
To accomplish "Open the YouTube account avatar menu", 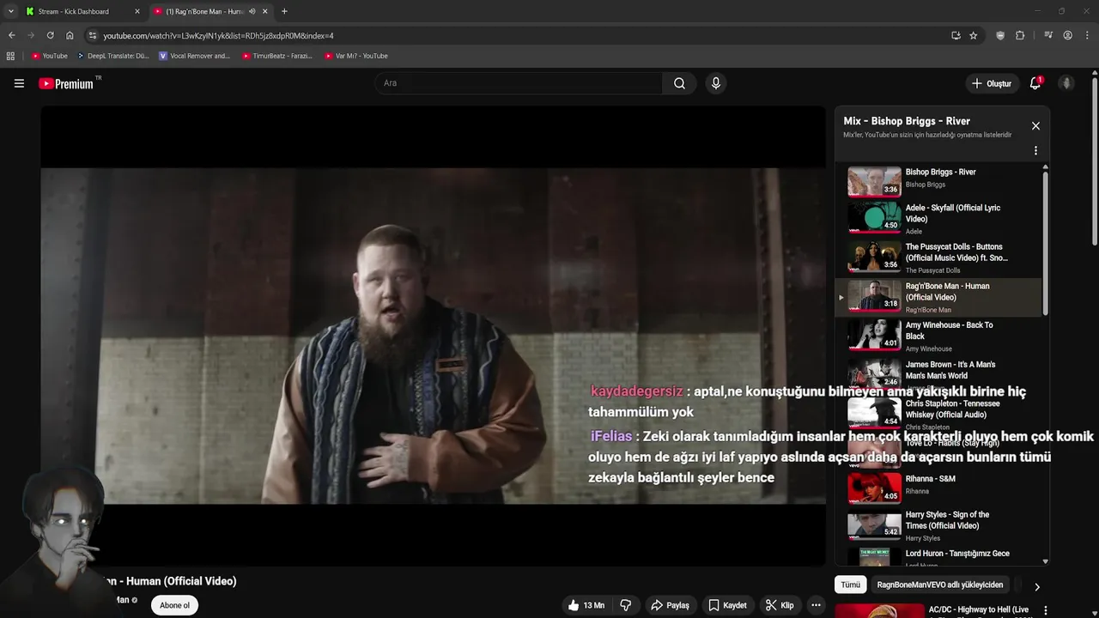I will 1066,83.
